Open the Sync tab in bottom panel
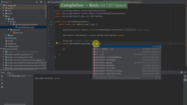 coord(9,72)
